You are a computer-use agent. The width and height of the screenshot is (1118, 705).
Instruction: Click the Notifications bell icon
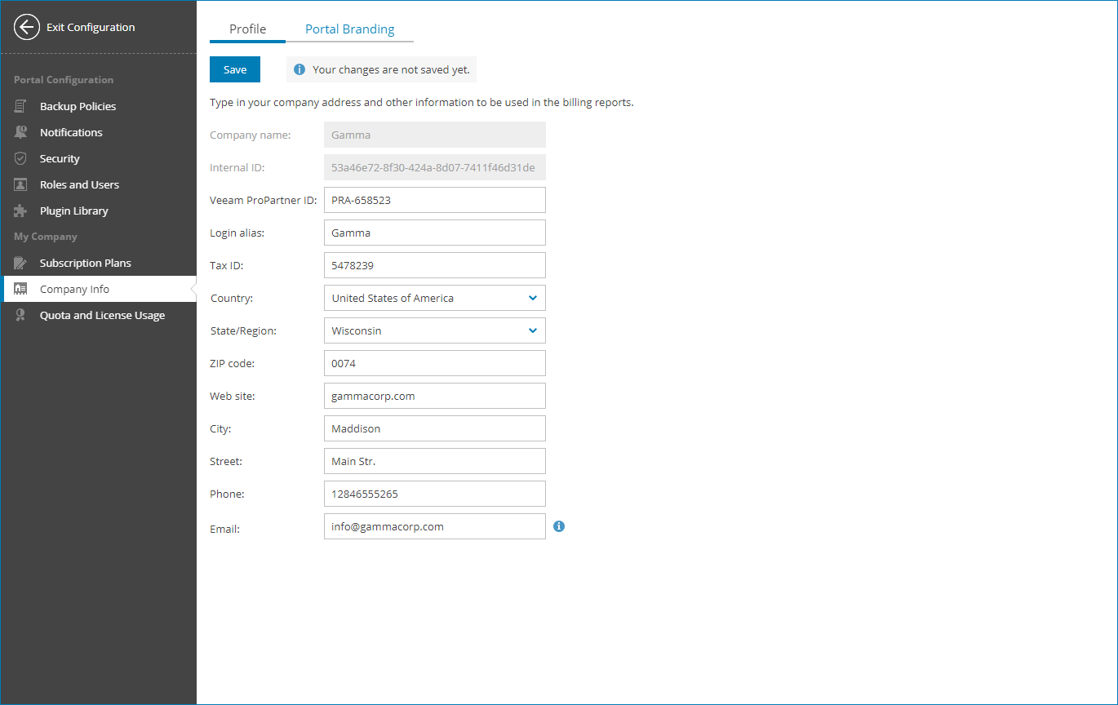tap(20, 132)
